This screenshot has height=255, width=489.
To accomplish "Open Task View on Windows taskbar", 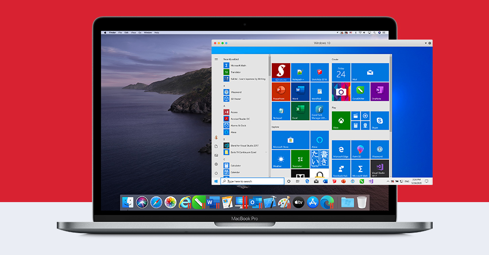I will point(298,181).
